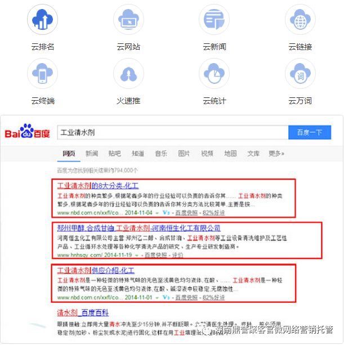Viewport: 344px width, 345px height.
Task: Select the 云网站 cloud website icon
Action: tap(128, 19)
